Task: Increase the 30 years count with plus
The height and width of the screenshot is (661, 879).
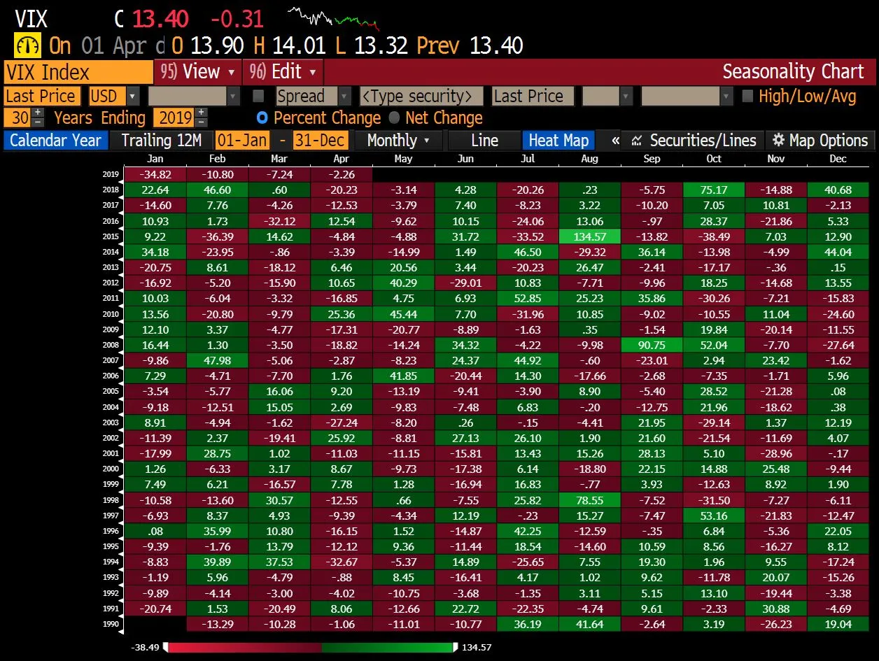Action: coord(38,112)
